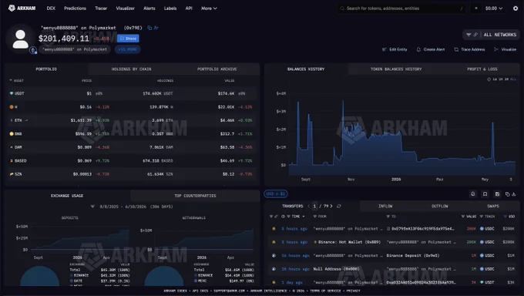524x296 pixels.
Task: Open the settings gear icon
Action: point(516,8)
